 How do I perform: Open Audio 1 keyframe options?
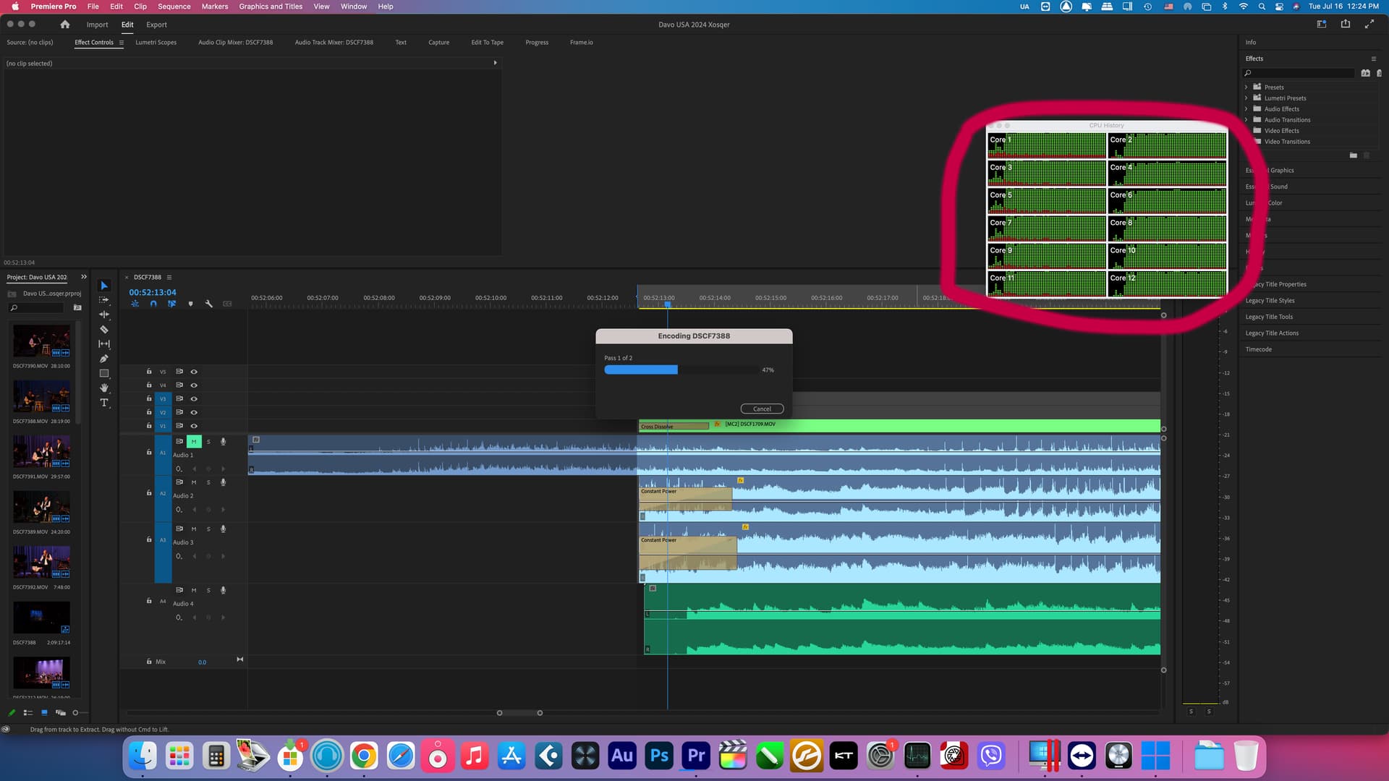pos(179,469)
